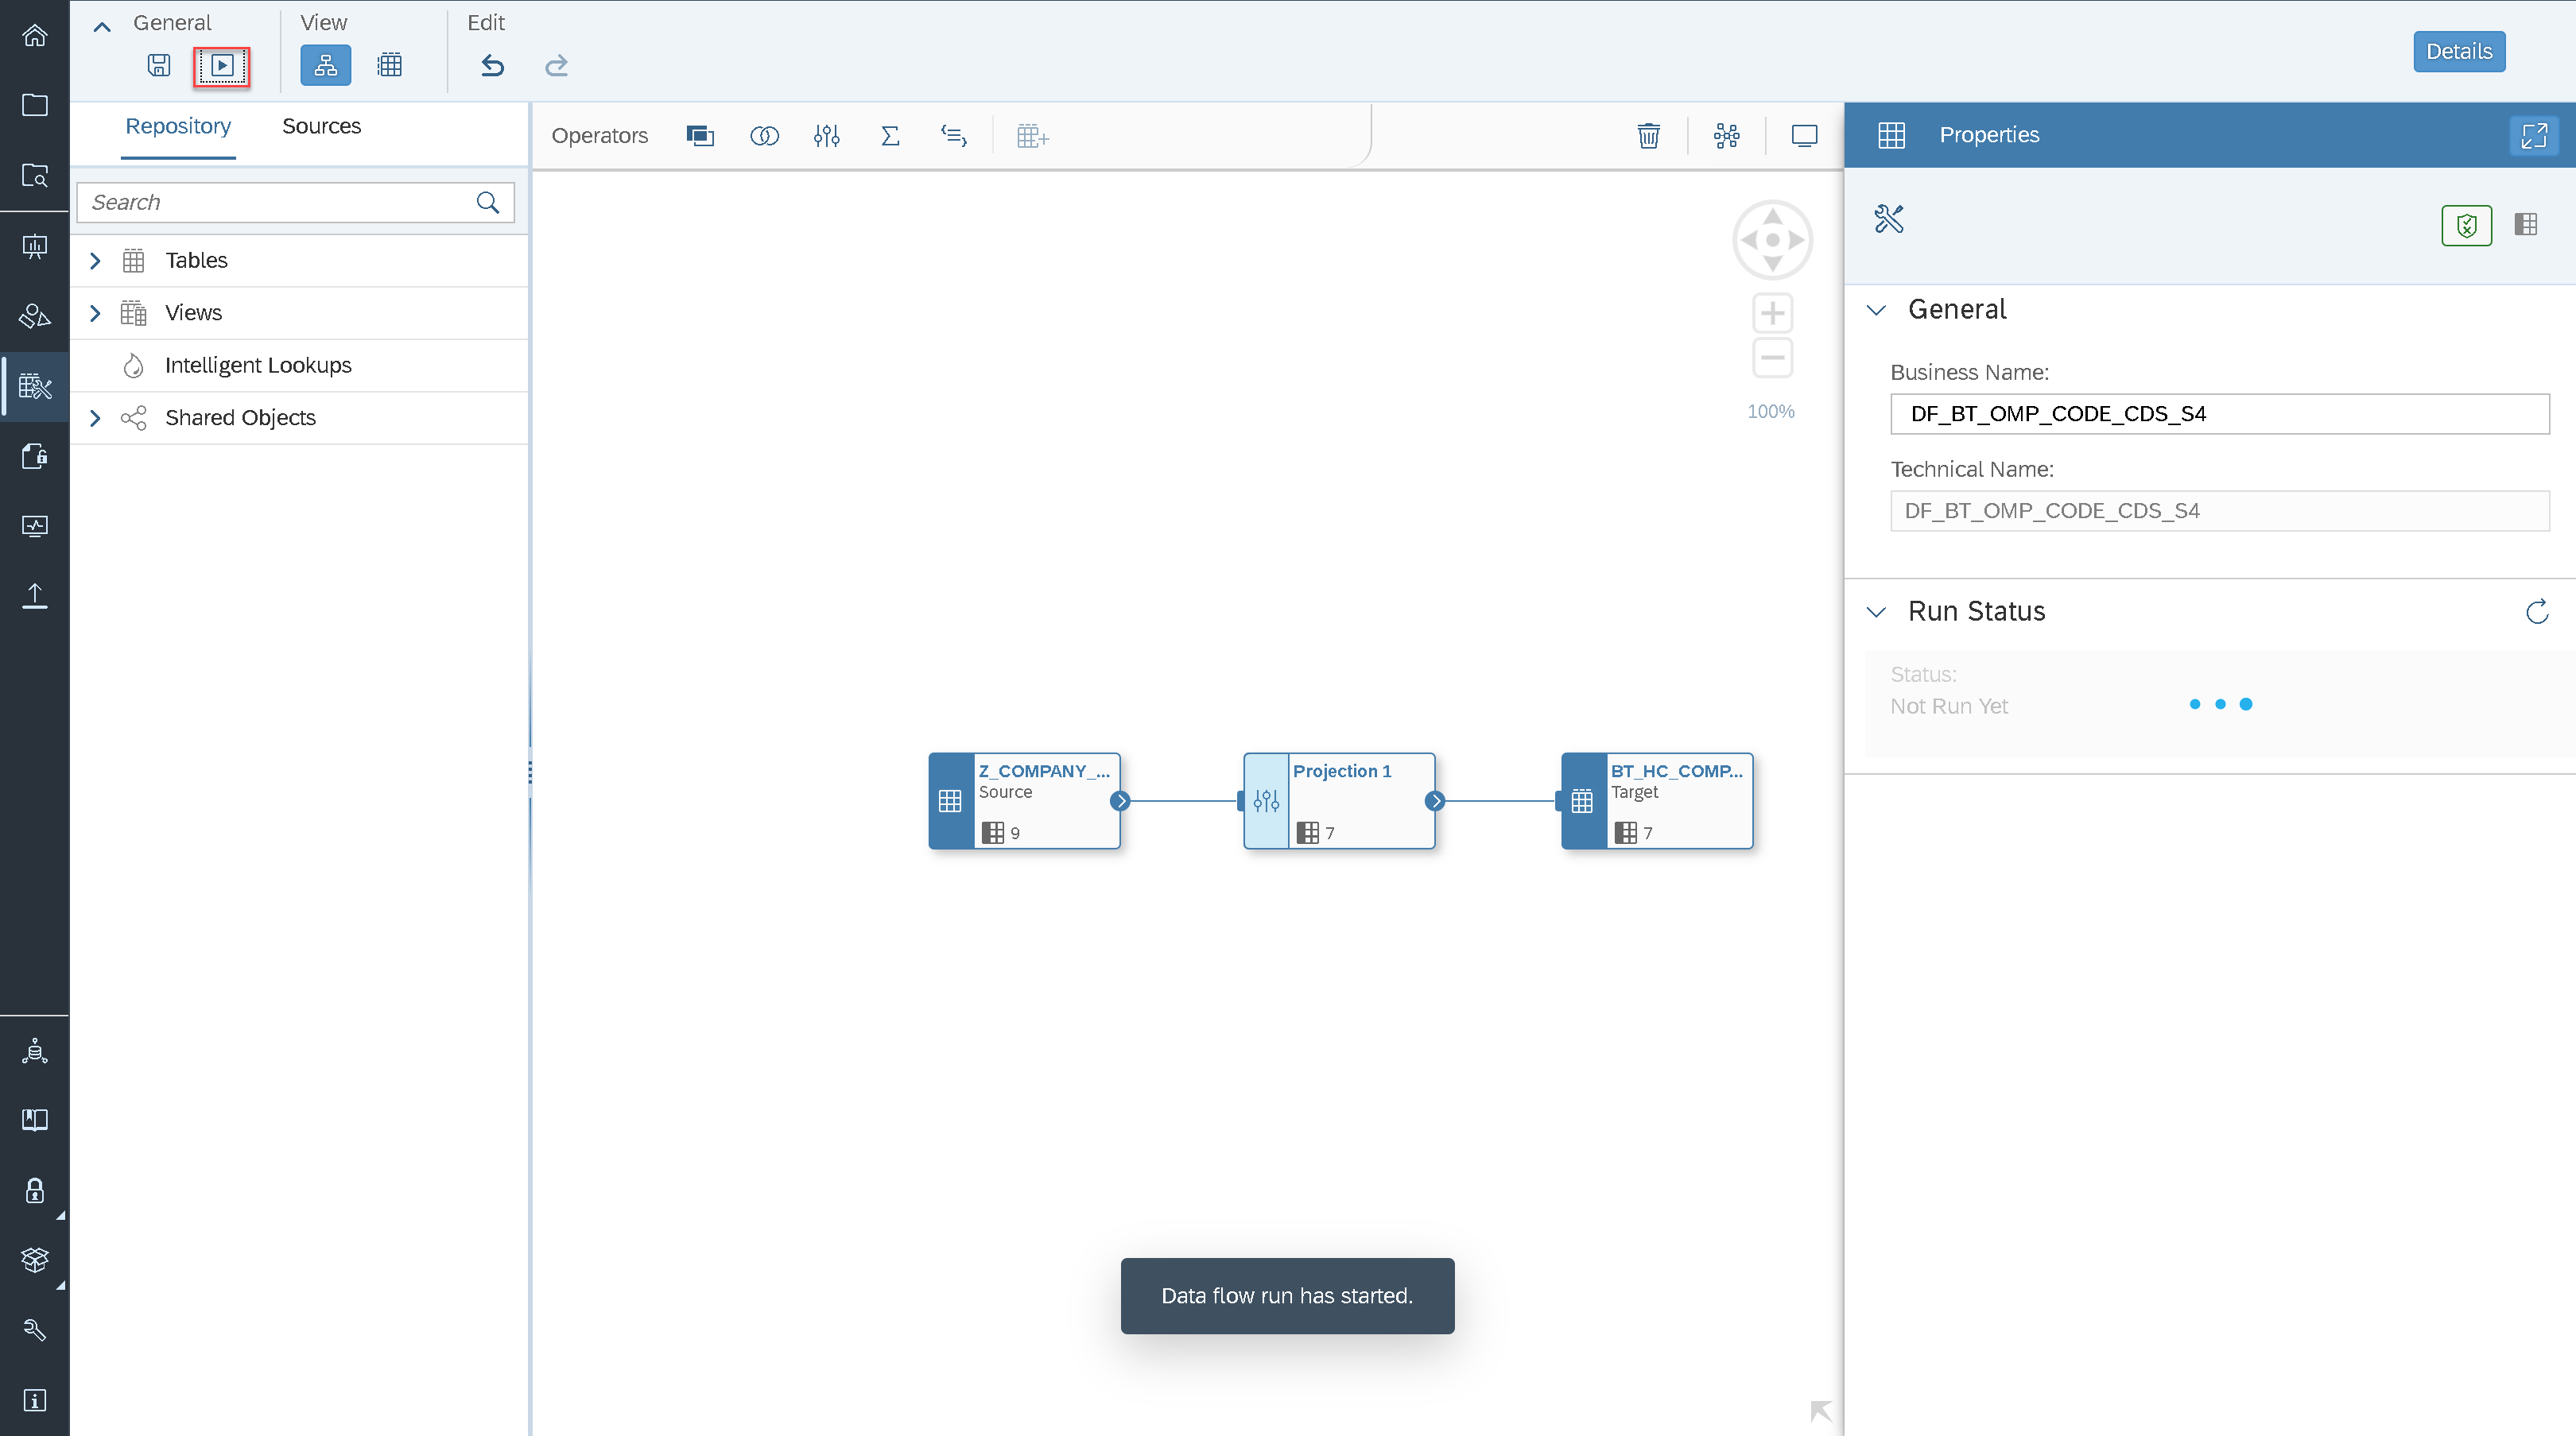Expand the Tables tree node
The height and width of the screenshot is (1436, 2576).
pyautogui.click(x=95, y=261)
